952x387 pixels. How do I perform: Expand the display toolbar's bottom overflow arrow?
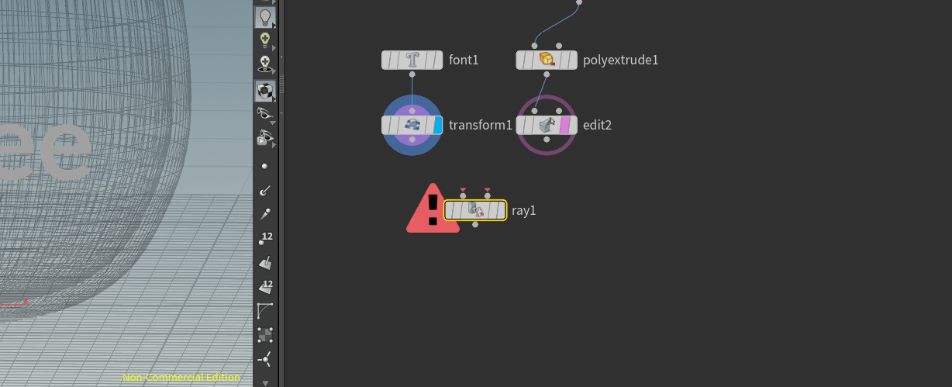tap(265, 382)
